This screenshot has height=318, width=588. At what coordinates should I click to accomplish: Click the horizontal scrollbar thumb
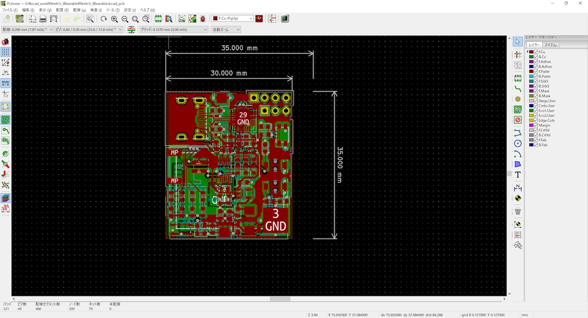pos(280,299)
